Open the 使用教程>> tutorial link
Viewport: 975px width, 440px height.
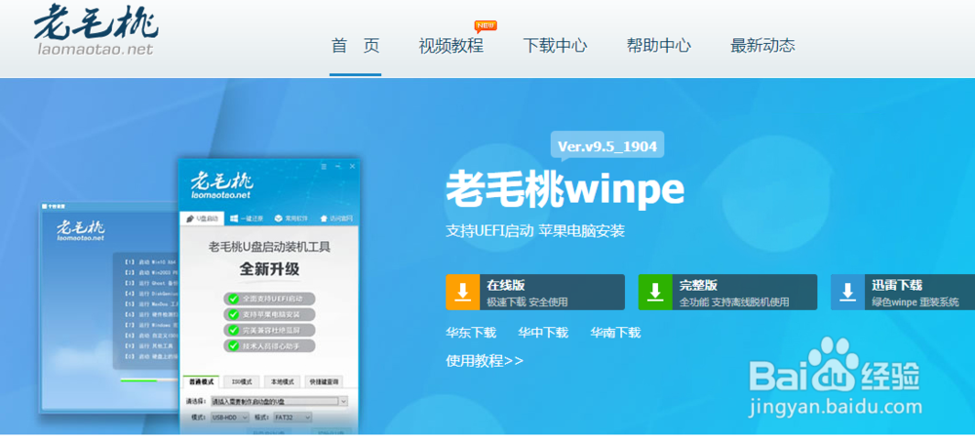click(485, 361)
